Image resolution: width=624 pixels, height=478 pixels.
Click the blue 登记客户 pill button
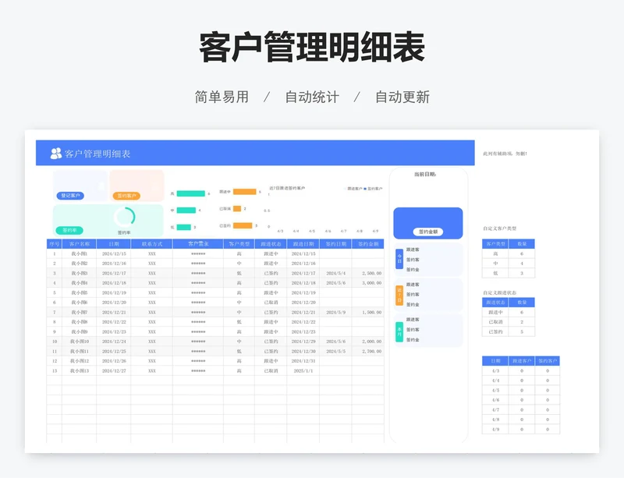70,196
